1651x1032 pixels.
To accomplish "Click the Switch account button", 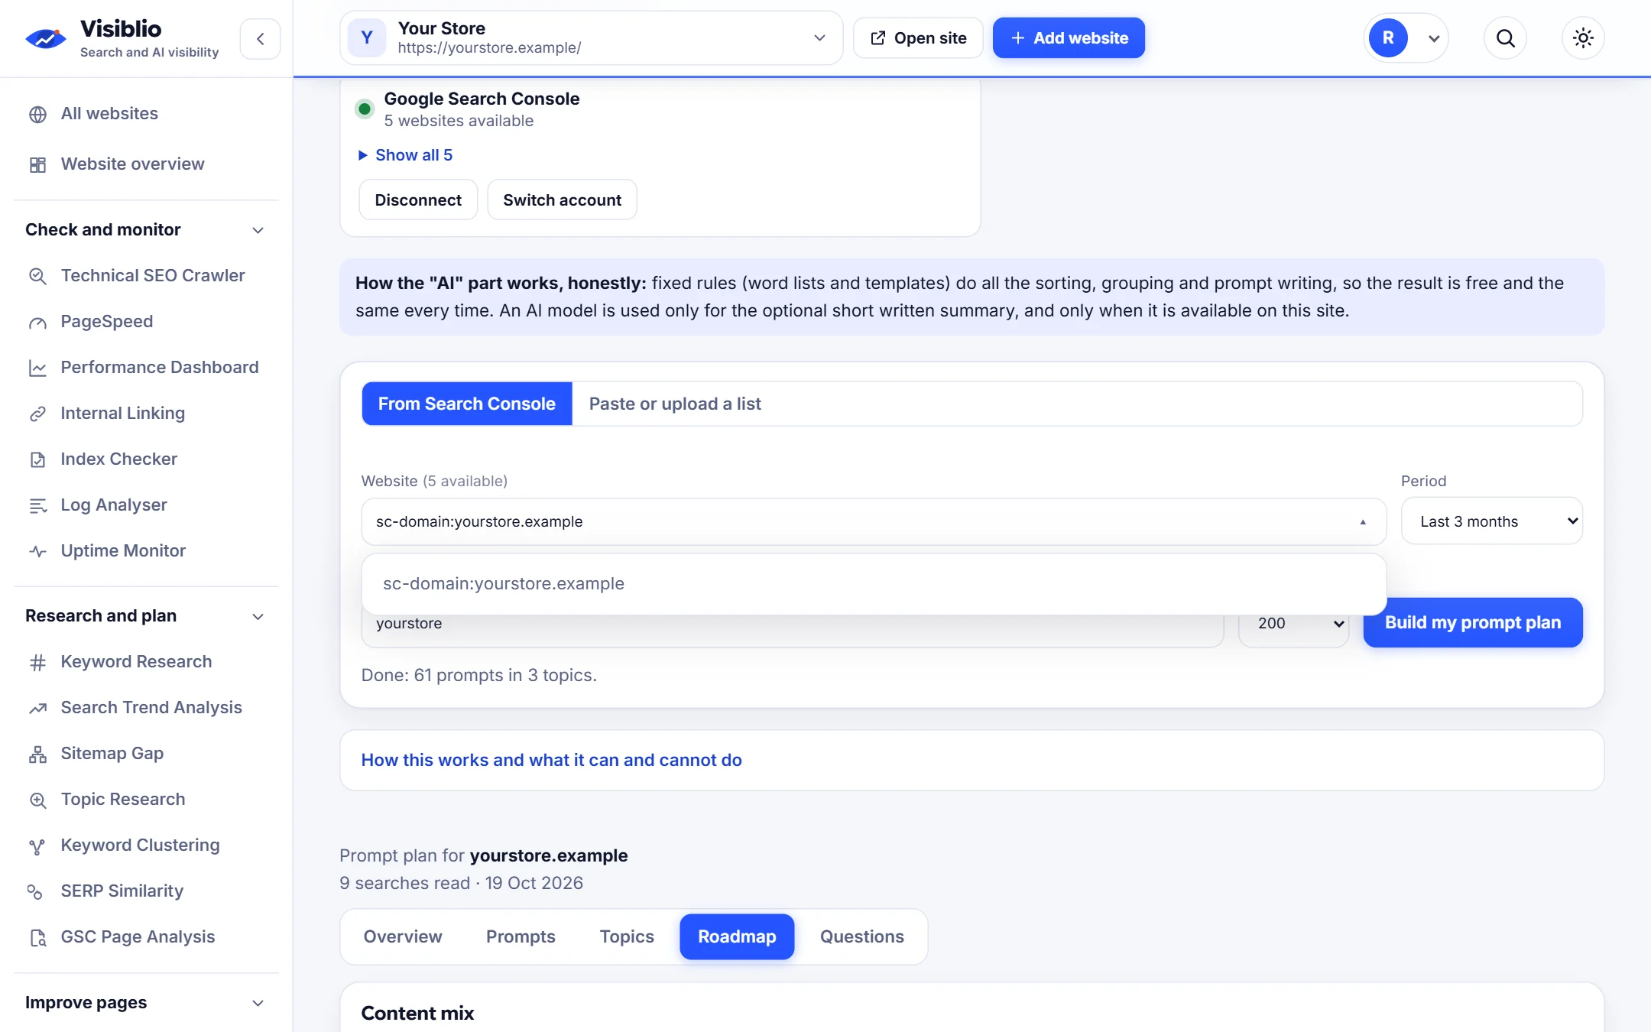I will point(562,200).
